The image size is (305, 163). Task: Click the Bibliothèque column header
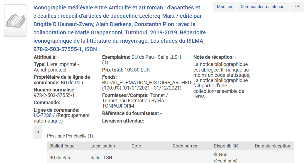tap(62, 146)
